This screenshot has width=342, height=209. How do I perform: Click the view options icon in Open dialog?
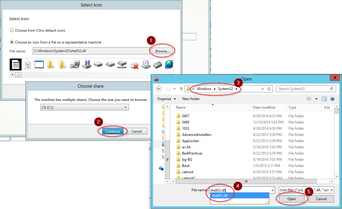coord(309,99)
